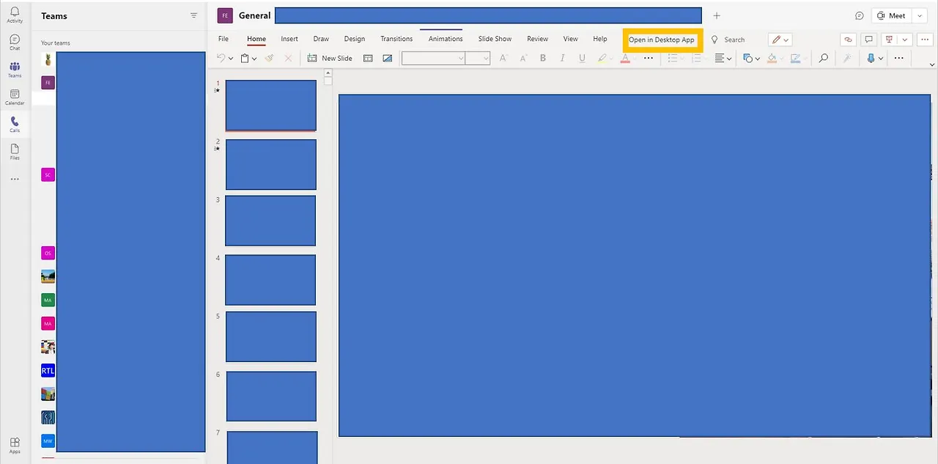Screen dimensions: 938x464
Task: Start Dictate with the microphone icon
Action: tap(871, 58)
